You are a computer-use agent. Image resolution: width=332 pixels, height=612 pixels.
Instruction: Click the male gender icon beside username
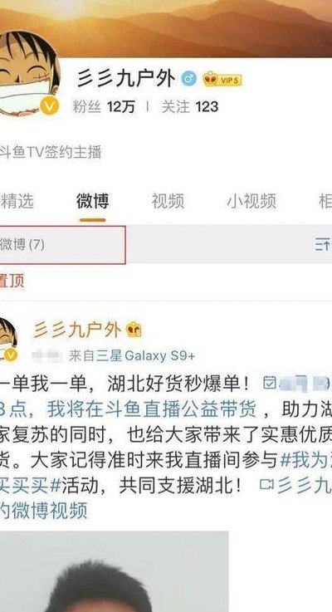tap(188, 80)
